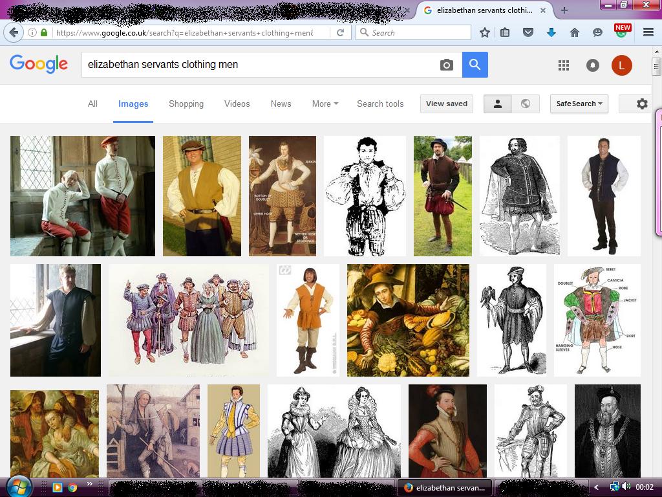662x497 pixels.
Task: Open the SafeSearch dropdown
Action: (x=579, y=104)
